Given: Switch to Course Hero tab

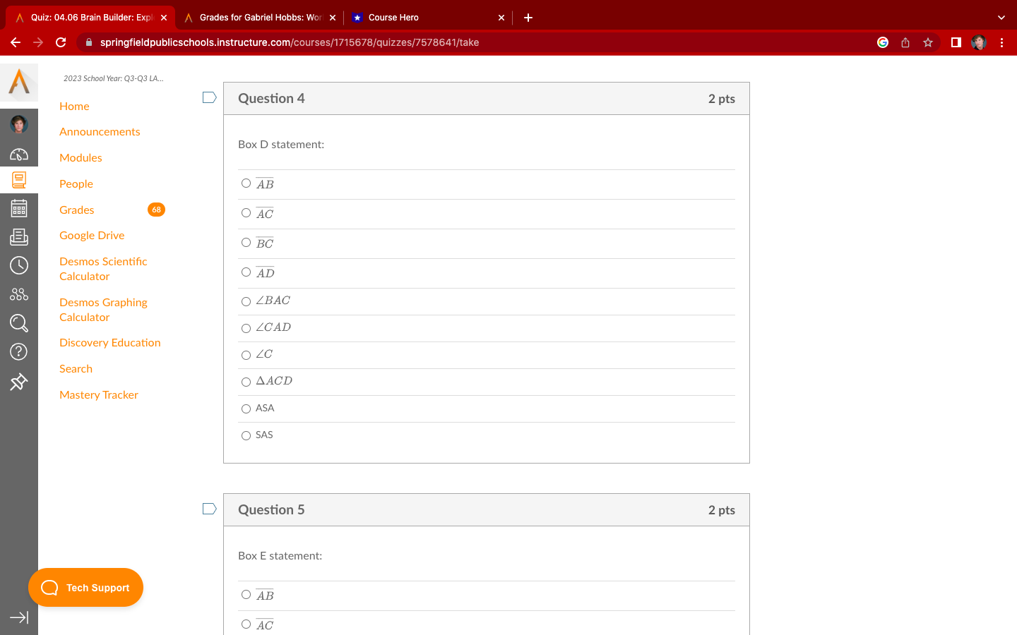Looking at the screenshot, I should point(428,18).
